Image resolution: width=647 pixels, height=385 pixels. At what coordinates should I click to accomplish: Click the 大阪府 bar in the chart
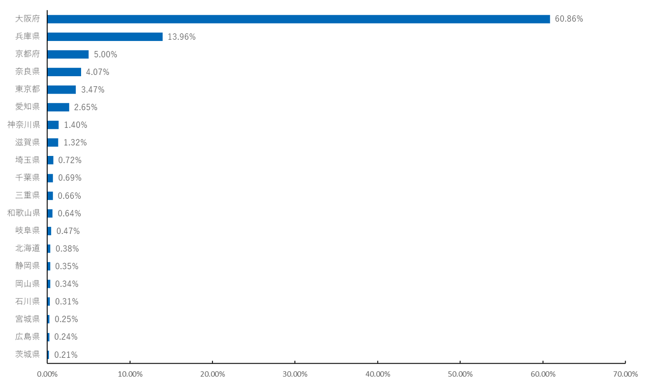299,19
